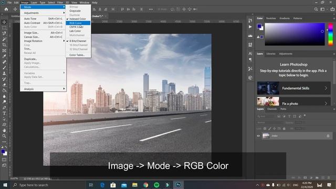Select the Clone Stamp tool
Screen dimensions: 336x189
click(4, 73)
